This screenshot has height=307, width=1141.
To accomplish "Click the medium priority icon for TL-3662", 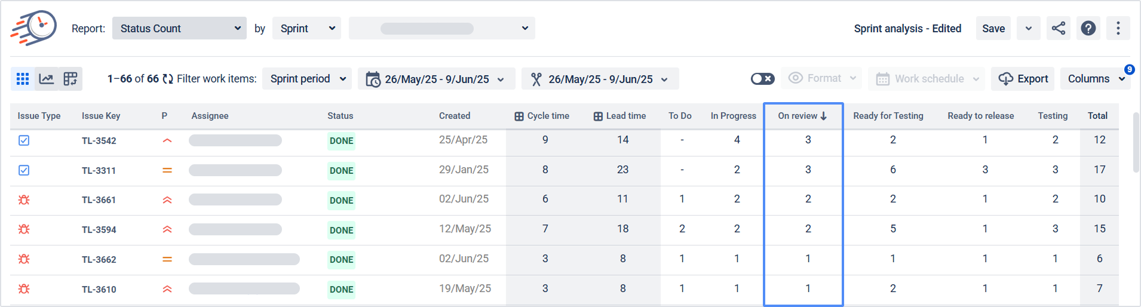I will [x=167, y=259].
